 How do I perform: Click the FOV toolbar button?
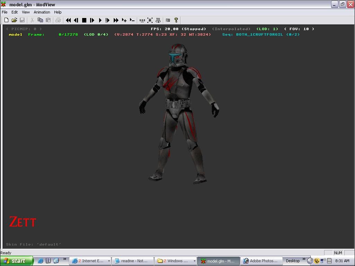[x=168, y=20]
